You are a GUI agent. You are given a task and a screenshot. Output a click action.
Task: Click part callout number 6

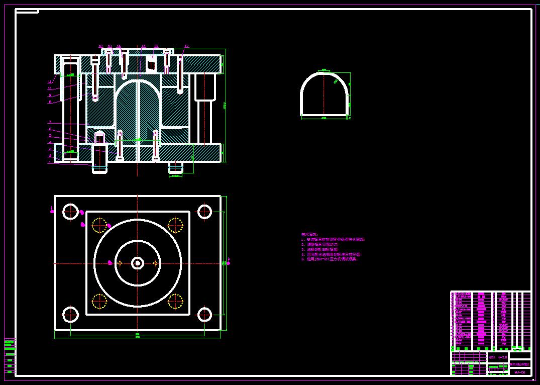pyautogui.click(x=50, y=129)
